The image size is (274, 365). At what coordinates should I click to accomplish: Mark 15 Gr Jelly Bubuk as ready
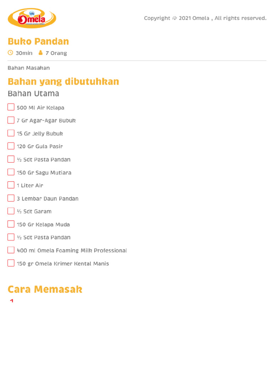click(11, 133)
